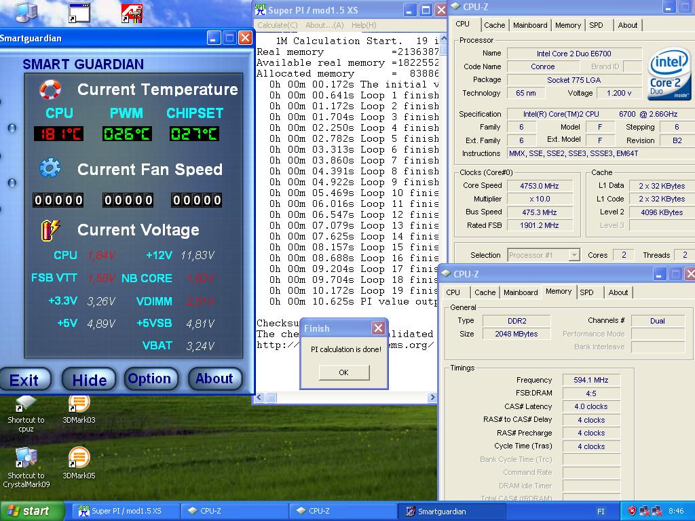695x521 pixels.
Task: Select the Mainboard tab in top CPU-Z window
Action: pyautogui.click(x=530, y=25)
